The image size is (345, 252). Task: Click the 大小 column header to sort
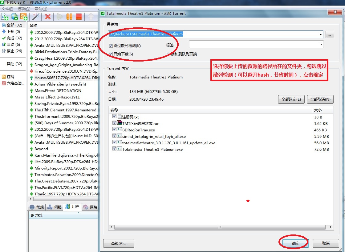322,110
